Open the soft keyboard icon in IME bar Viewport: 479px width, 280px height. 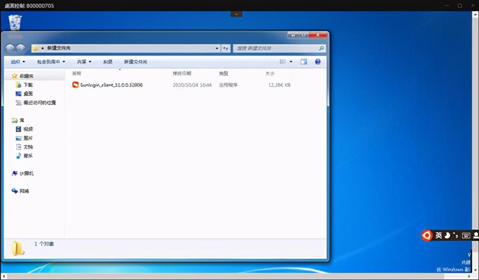[466, 235]
